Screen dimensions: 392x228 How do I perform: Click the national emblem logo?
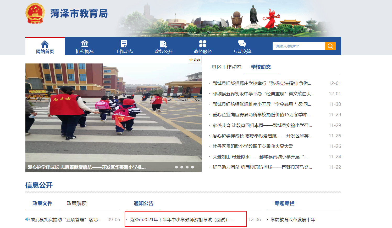pyautogui.click(x=35, y=13)
